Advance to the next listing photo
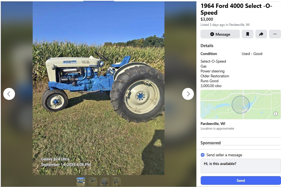This screenshot has height=187, width=281. (188, 94)
